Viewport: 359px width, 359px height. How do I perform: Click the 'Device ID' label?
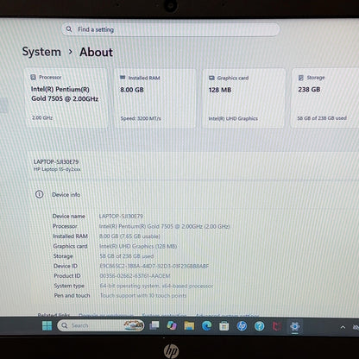[66, 266]
